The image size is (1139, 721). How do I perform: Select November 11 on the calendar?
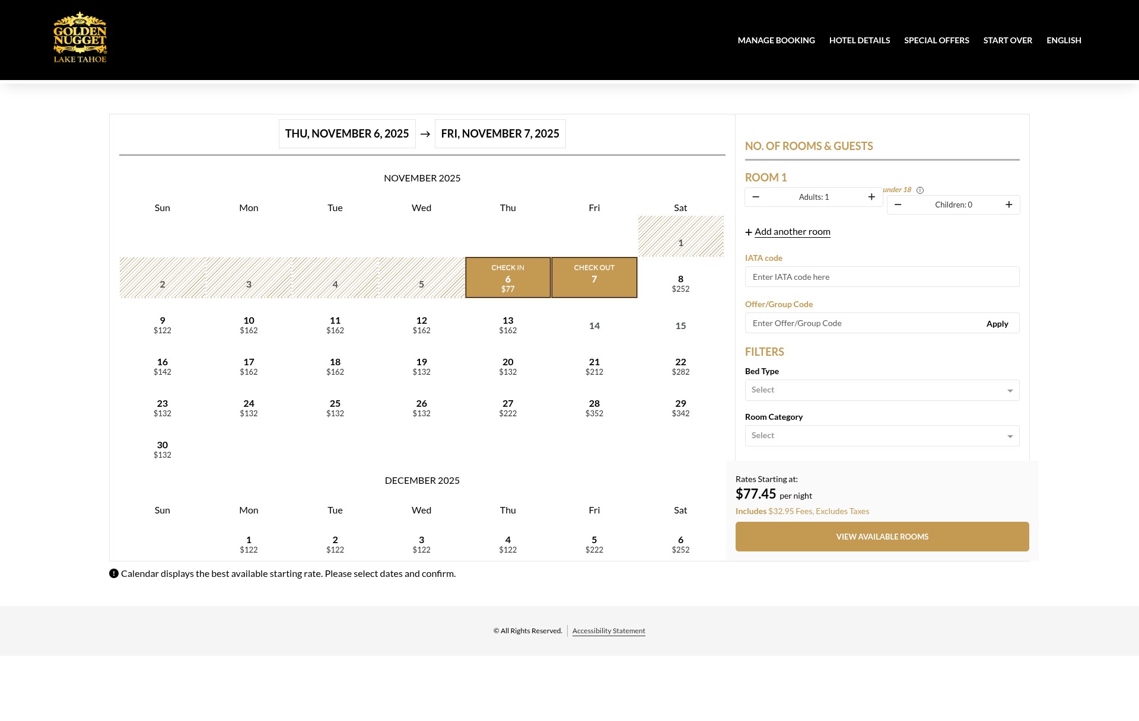coord(335,325)
